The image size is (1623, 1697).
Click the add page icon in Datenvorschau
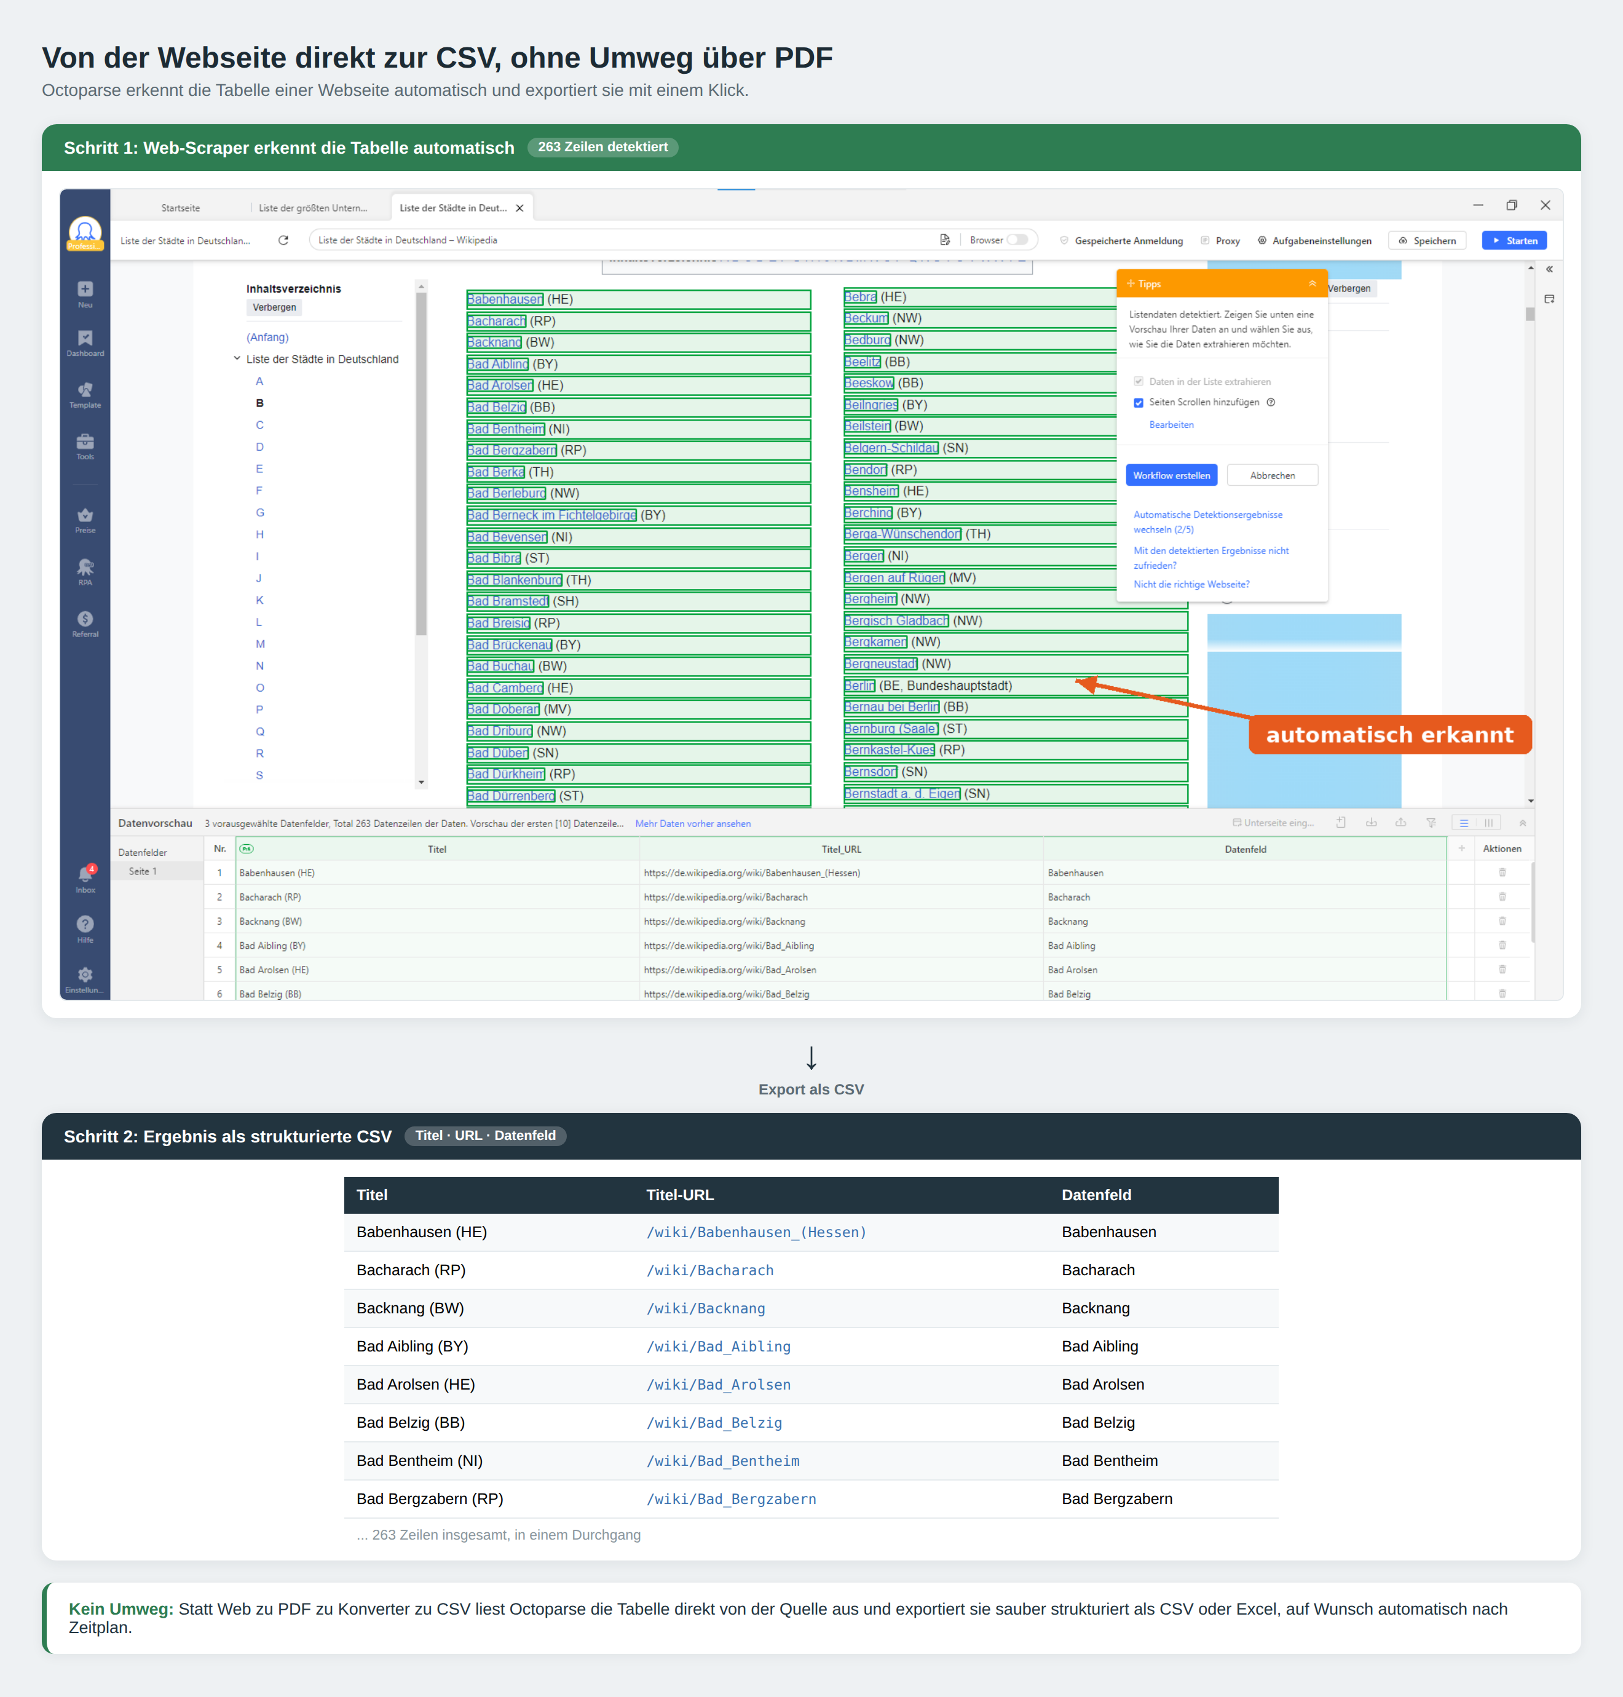(1341, 823)
